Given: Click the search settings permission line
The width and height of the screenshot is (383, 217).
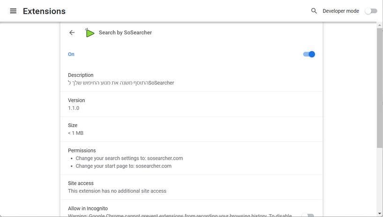Looking at the screenshot, I should click(x=129, y=158).
